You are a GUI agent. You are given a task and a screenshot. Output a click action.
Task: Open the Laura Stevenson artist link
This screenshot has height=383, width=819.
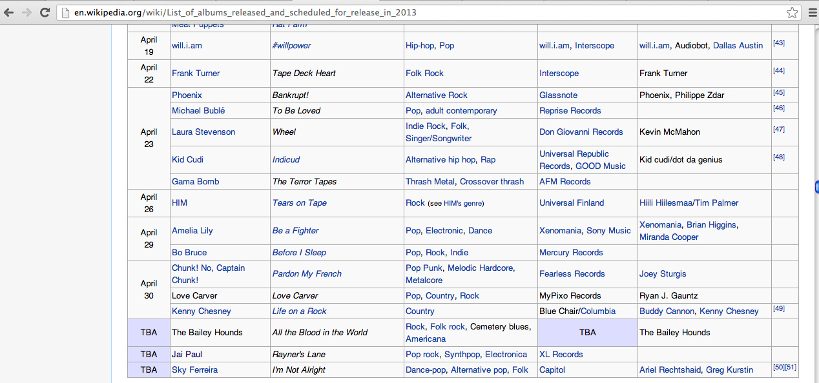[203, 132]
